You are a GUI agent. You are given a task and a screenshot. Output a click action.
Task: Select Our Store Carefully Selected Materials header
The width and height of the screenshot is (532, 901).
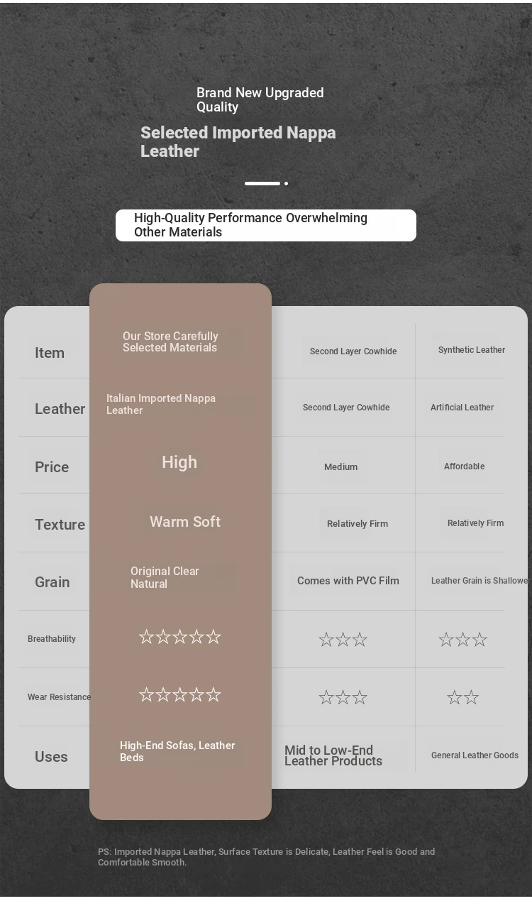point(170,342)
